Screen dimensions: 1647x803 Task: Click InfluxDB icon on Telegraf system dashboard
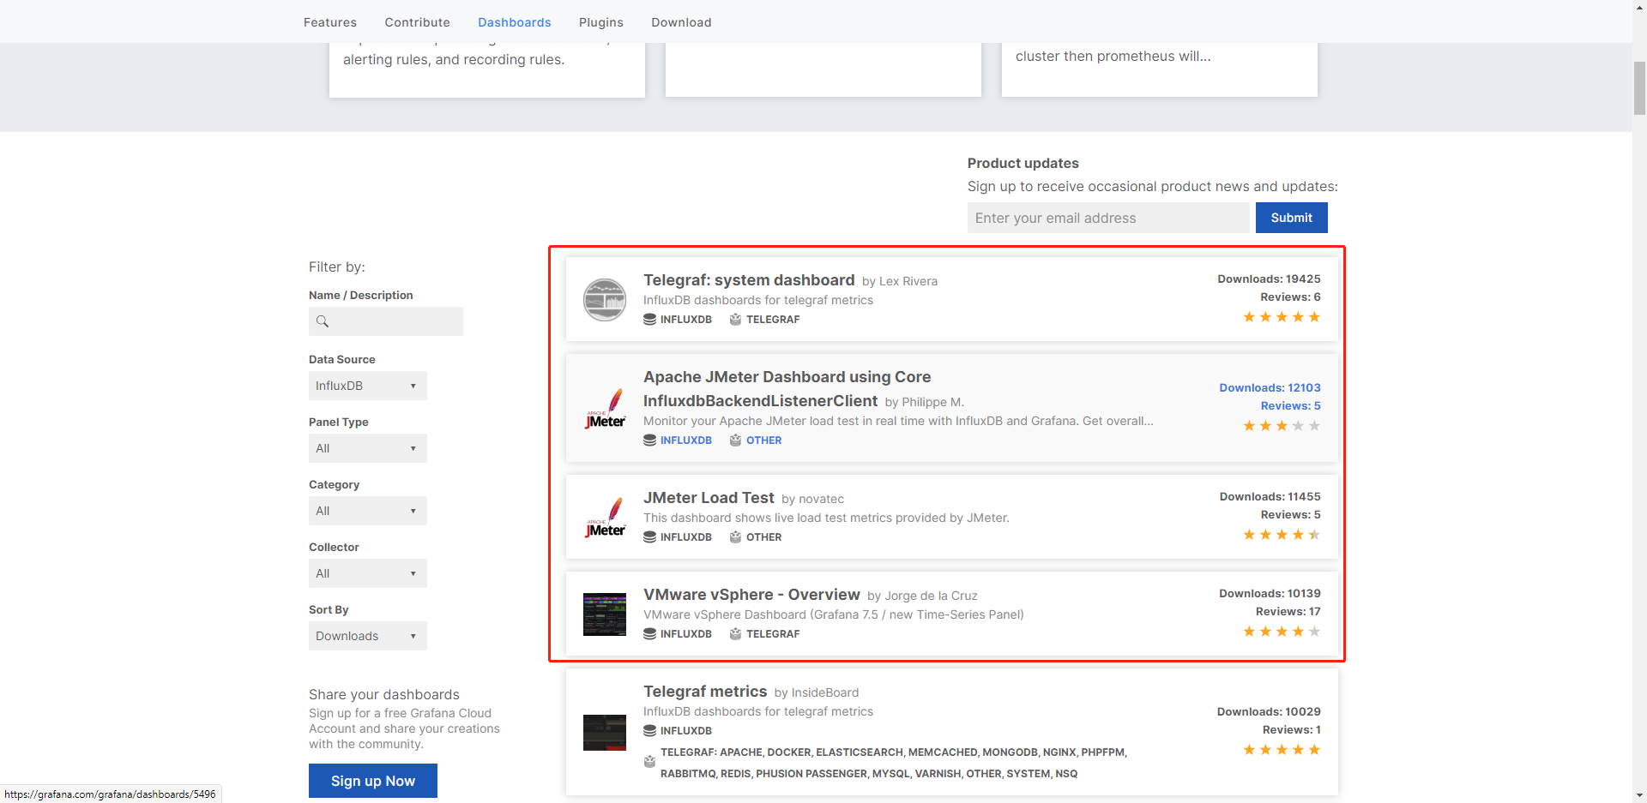coord(649,320)
